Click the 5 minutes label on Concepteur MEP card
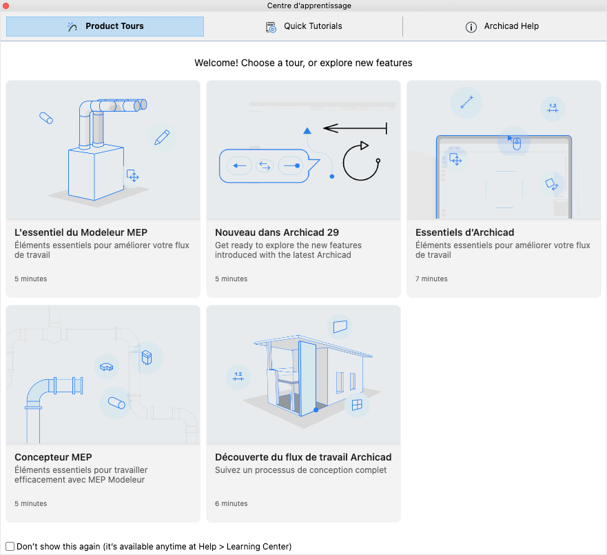This screenshot has width=607, height=555. point(30,503)
